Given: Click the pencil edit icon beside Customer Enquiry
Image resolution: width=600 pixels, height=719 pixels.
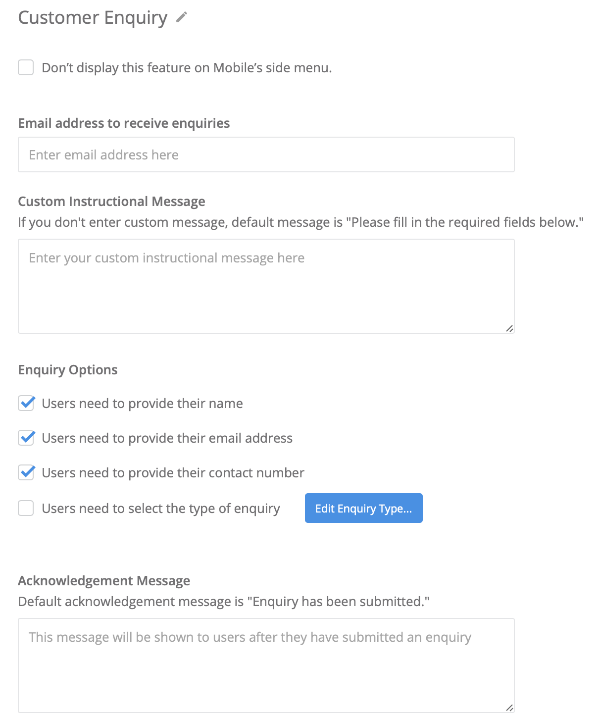Looking at the screenshot, I should pos(182,17).
